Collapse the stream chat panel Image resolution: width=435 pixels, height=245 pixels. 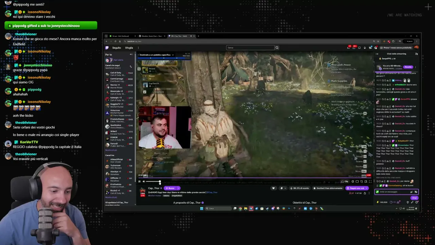(x=377, y=54)
